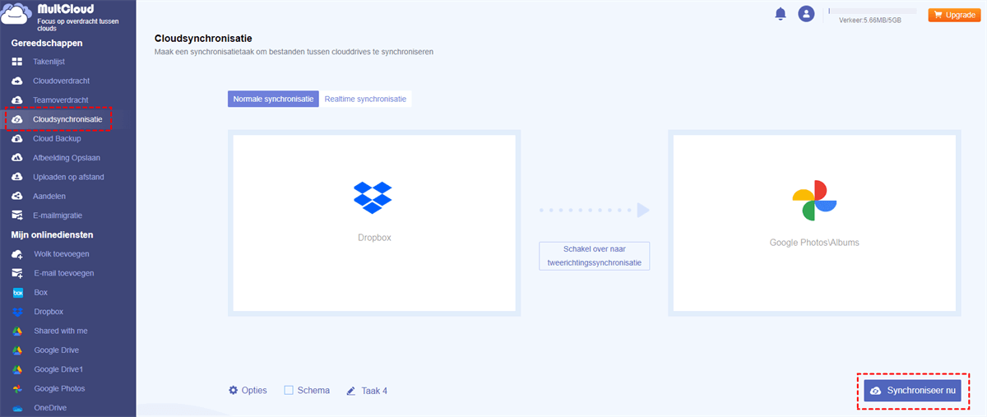Open the Box account entry
This screenshot has height=417, width=987.
coord(41,292)
